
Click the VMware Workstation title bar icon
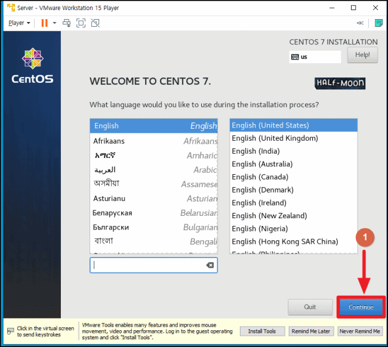coord(11,8)
